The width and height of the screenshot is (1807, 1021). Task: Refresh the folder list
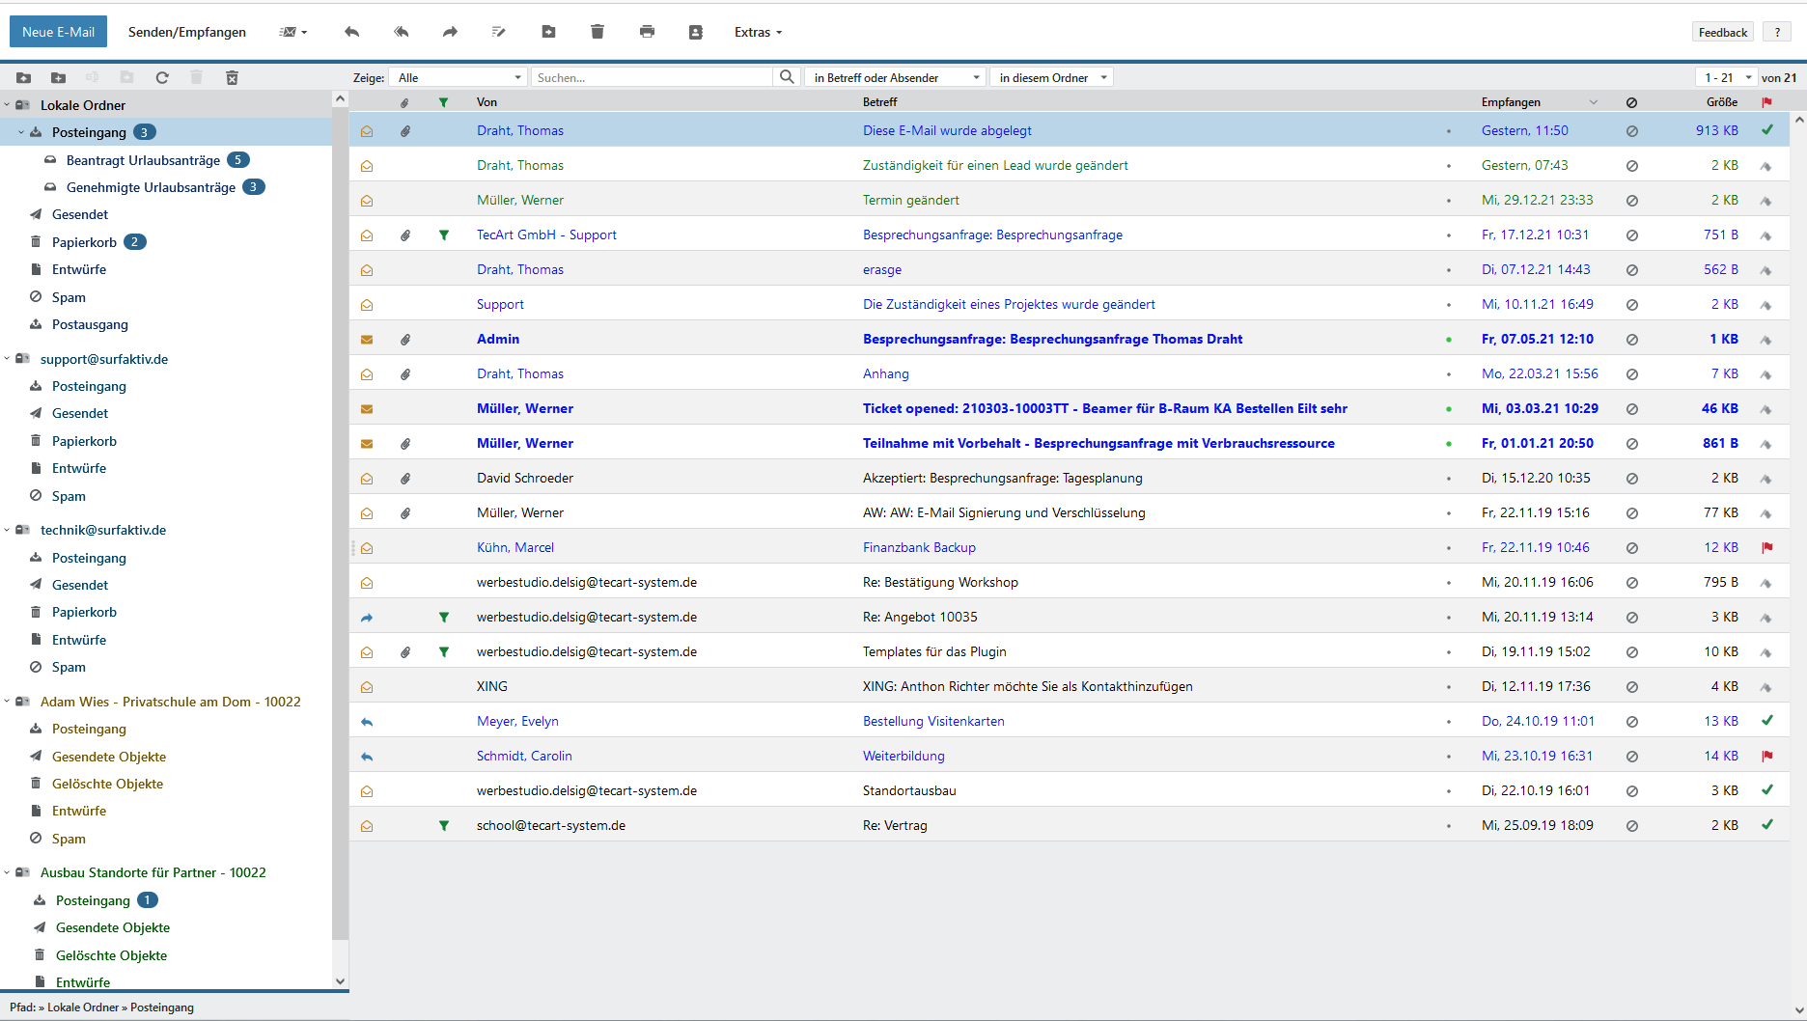point(162,77)
